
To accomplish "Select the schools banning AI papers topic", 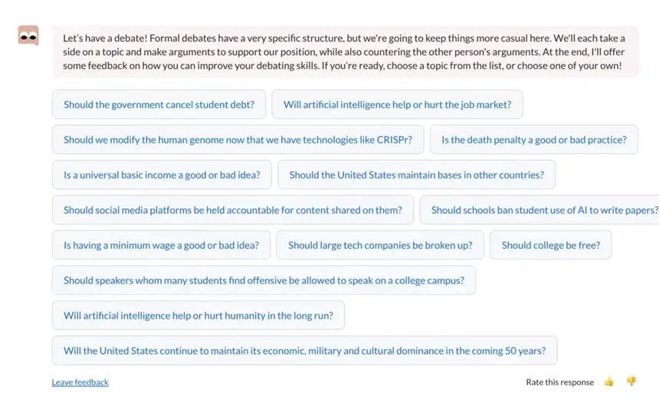I will click(543, 211).
